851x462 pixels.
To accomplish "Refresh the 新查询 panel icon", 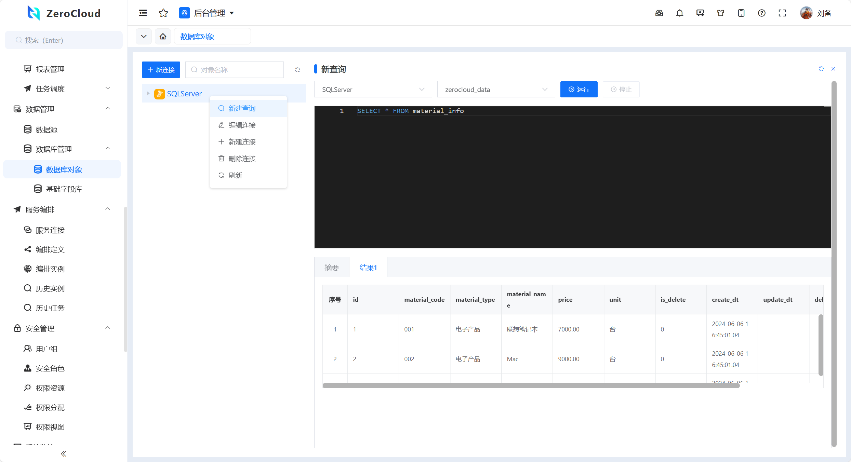I will tap(821, 69).
